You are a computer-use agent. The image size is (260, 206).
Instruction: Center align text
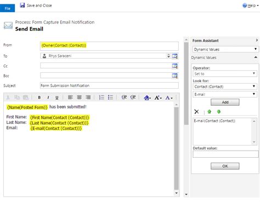pyautogui.click(x=79, y=98)
